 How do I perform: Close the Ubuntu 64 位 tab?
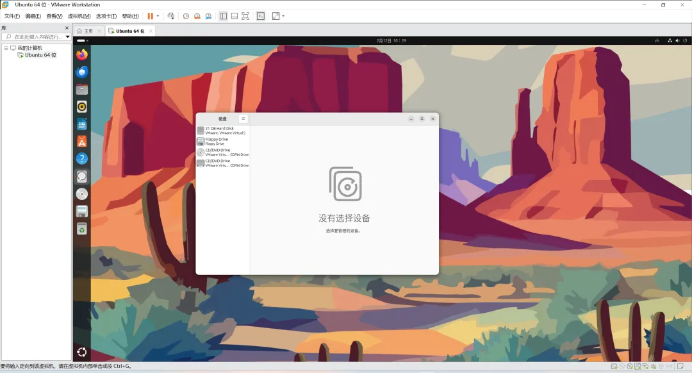click(x=151, y=31)
